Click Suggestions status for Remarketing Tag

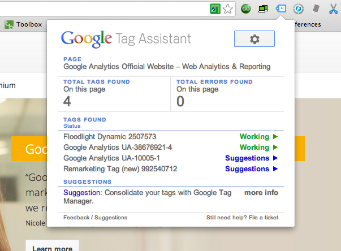pos(247,169)
